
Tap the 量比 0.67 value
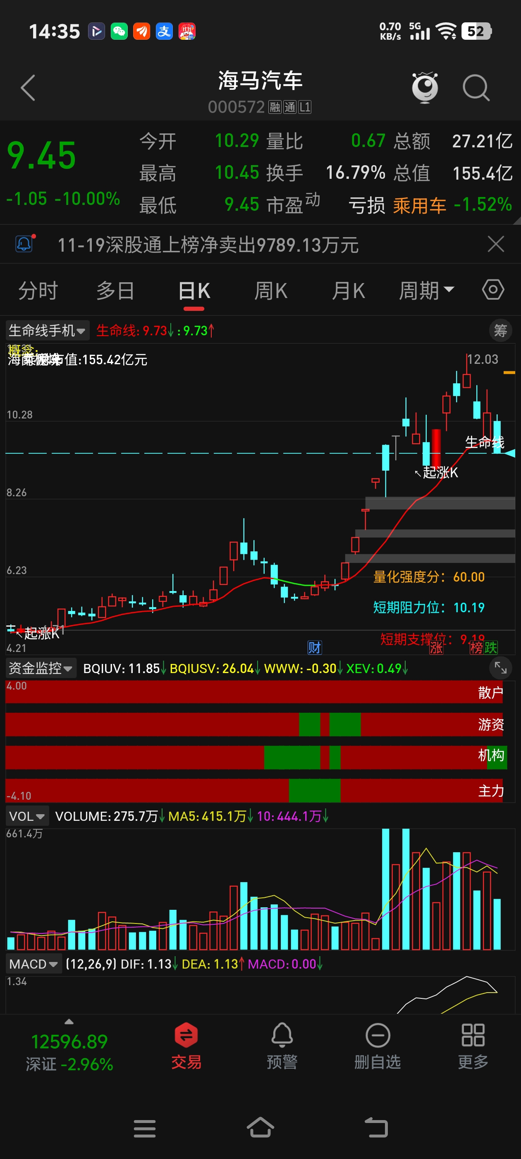pos(368,141)
